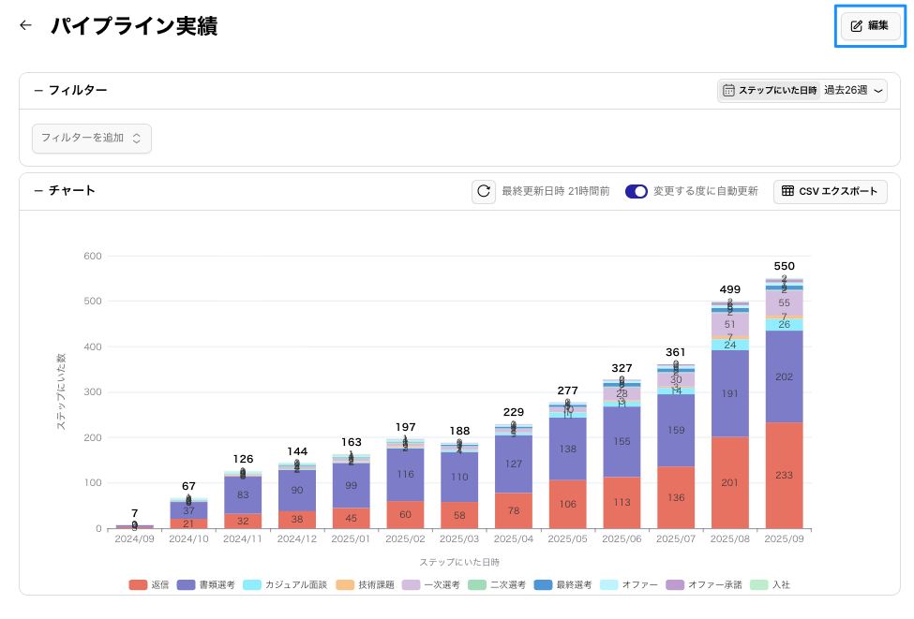Click the 2025/08 書類選考 bar segment showing 191
914x619 pixels.
coord(729,393)
